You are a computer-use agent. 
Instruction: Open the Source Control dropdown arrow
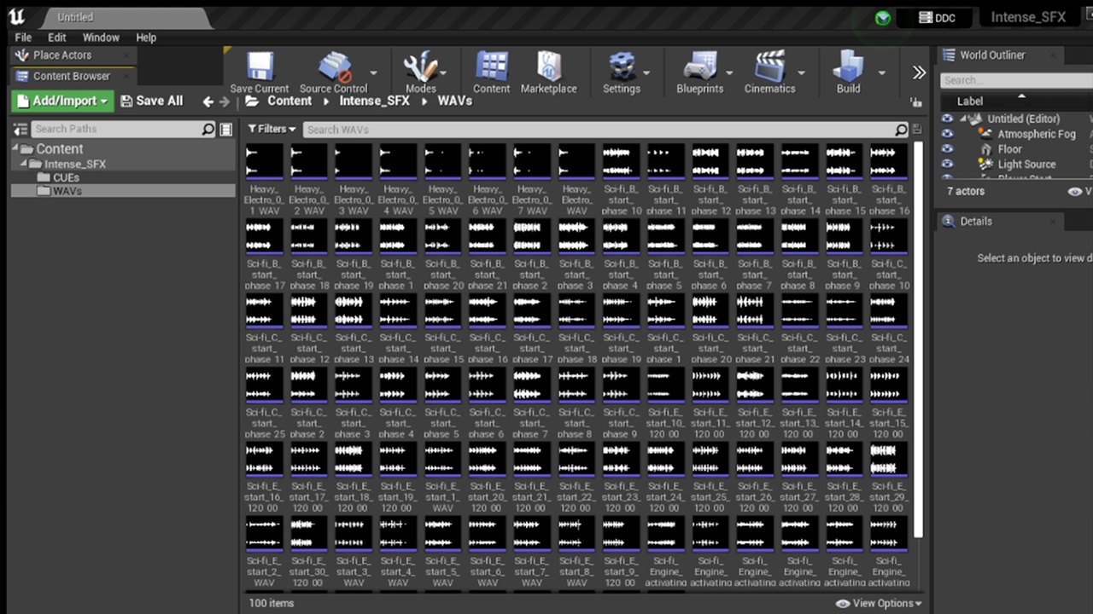373,72
